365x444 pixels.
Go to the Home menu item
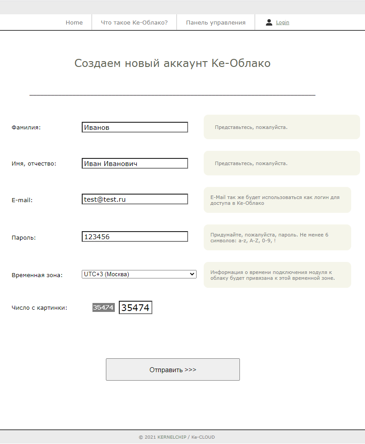pyautogui.click(x=74, y=22)
